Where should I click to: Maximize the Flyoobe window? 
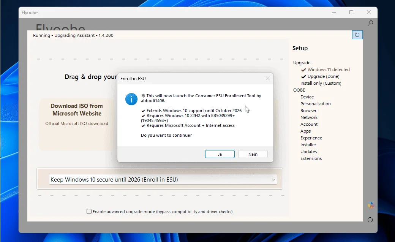351,13
